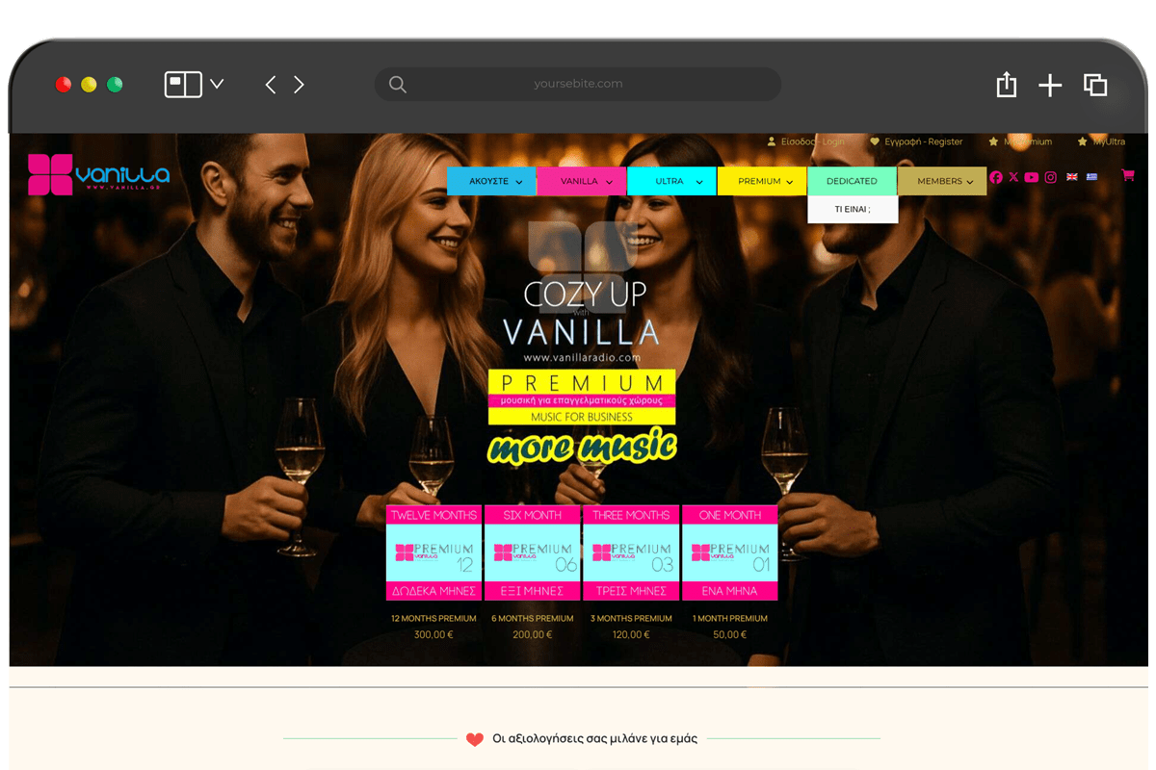Screen dimensions: 1156x770
Task: Click the green maximize window dot
Action: coord(115,85)
